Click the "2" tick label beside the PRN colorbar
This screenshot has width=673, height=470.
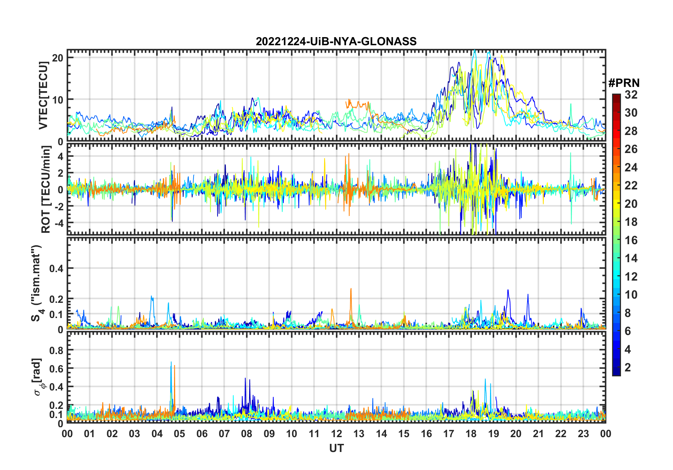pyautogui.click(x=628, y=368)
